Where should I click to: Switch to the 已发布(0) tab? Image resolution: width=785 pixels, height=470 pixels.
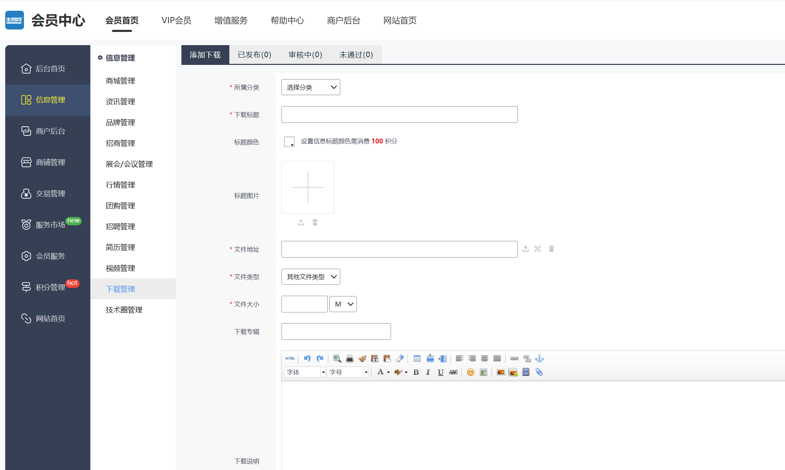[x=254, y=55]
